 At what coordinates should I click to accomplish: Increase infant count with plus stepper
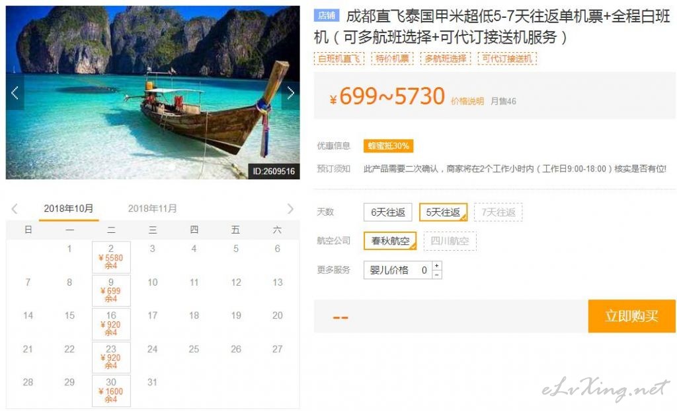[x=437, y=265]
